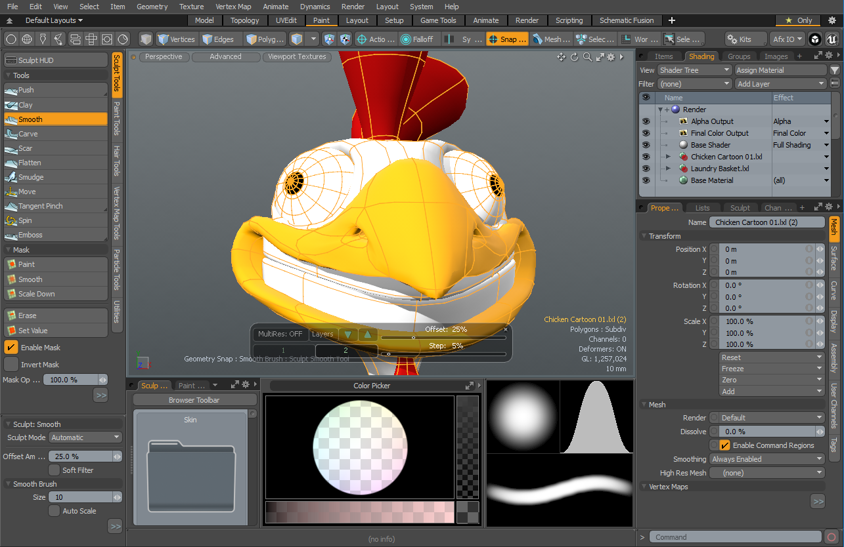Viewport: 844px width, 547px height.
Task: Click the Assign Material button
Action: pyautogui.click(x=780, y=70)
